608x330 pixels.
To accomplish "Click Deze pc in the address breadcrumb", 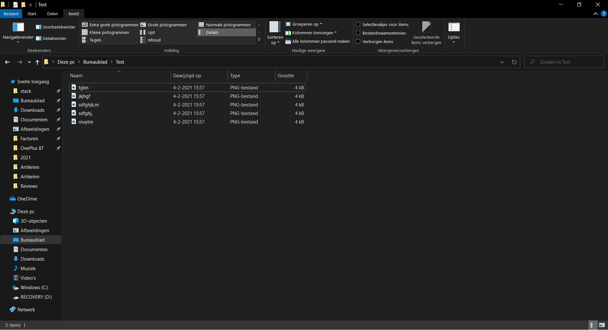I will point(66,62).
